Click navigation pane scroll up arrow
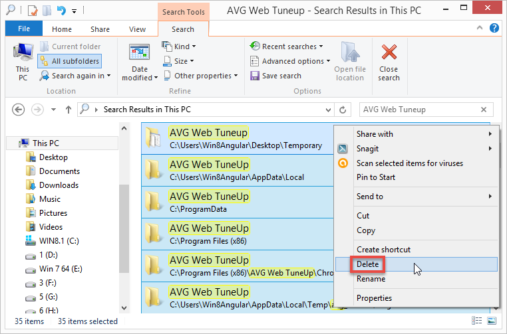The image size is (507, 334). [124, 128]
